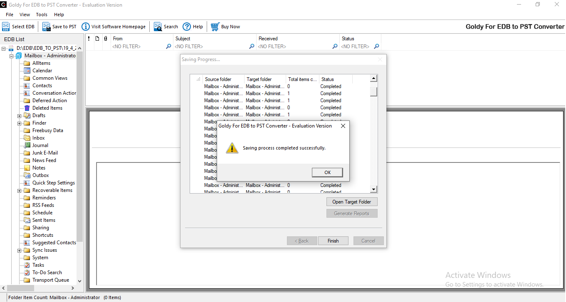The height and width of the screenshot is (302, 566).
Task: Click the Select EDB toolbar icon
Action: (x=6, y=27)
